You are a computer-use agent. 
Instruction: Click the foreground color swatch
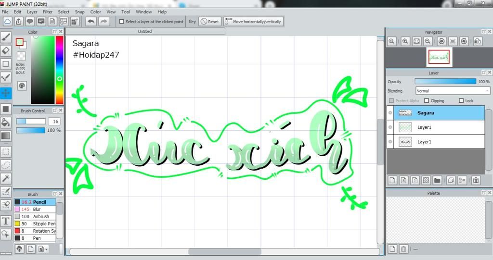coord(20,42)
